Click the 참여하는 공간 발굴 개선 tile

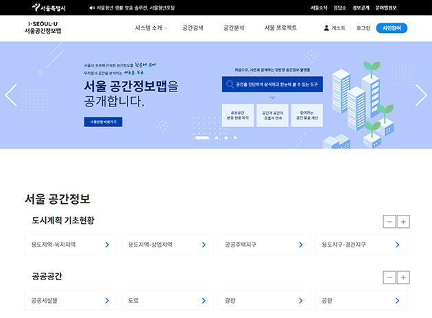click(x=307, y=115)
